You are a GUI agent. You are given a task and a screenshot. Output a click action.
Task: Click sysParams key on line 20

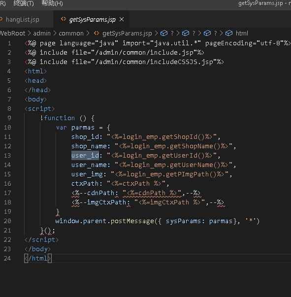(x=183, y=221)
